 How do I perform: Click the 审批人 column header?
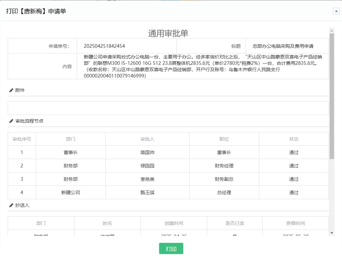(147, 139)
